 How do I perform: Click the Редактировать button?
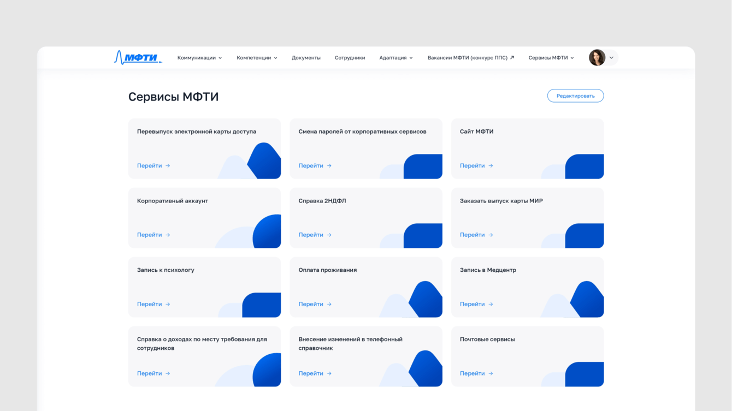[575, 96]
